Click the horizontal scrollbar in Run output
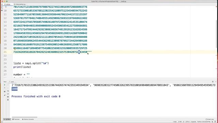Image resolution: width=218 pixels, height=123 pixels. (x=25, y=117)
